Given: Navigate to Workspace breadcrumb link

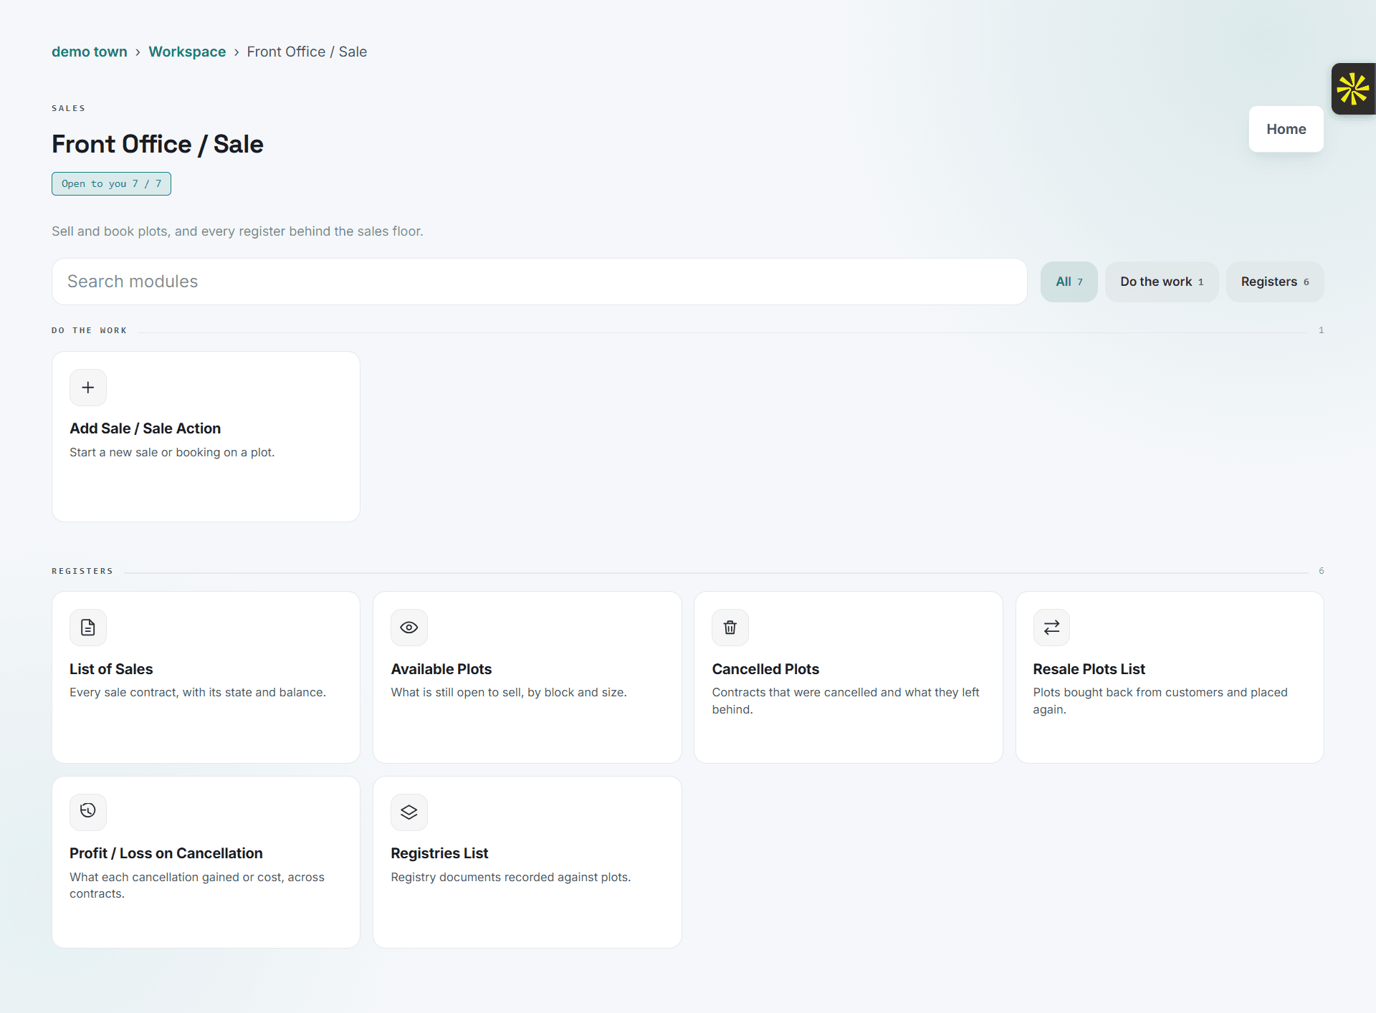Looking at the screenshot, I should tap(187, 52).
